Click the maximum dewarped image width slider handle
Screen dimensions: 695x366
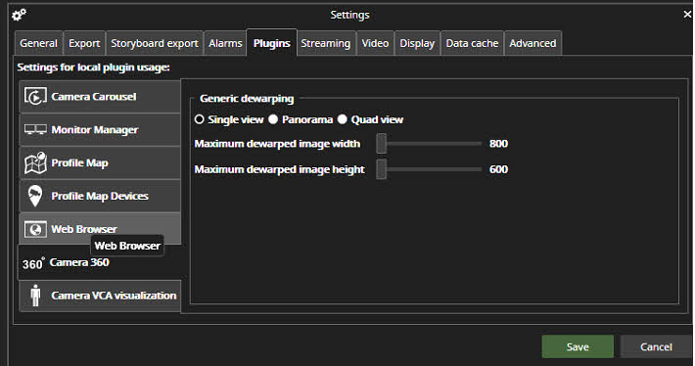coord(381,144)
